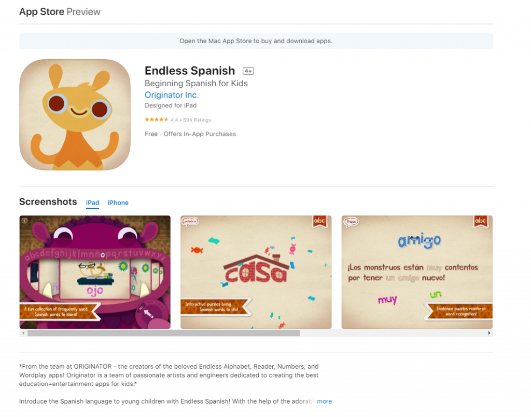Image resolution: width=531 pixels, height=417 pixels.
Task: Click the abc bookmark on amigo screenshot
Action: tap(481, 221)
